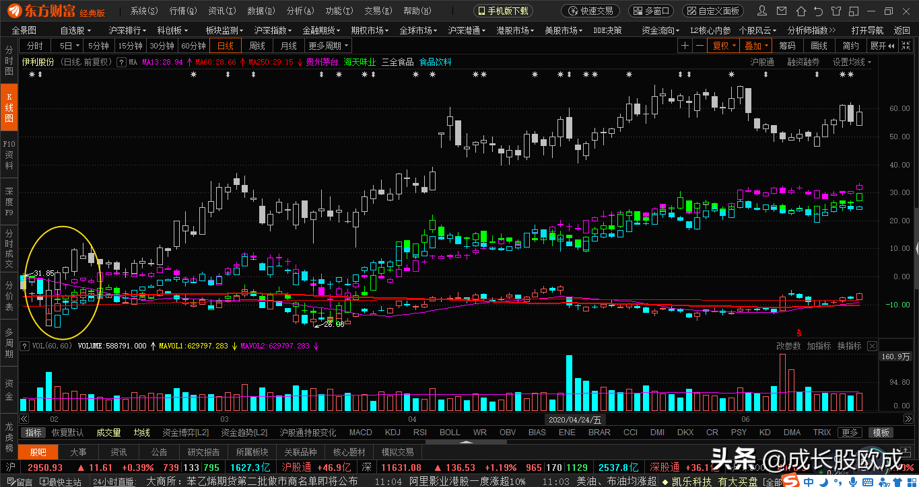Open 快速交易 quick trade
919x487 pixels.
coord(590,11)
